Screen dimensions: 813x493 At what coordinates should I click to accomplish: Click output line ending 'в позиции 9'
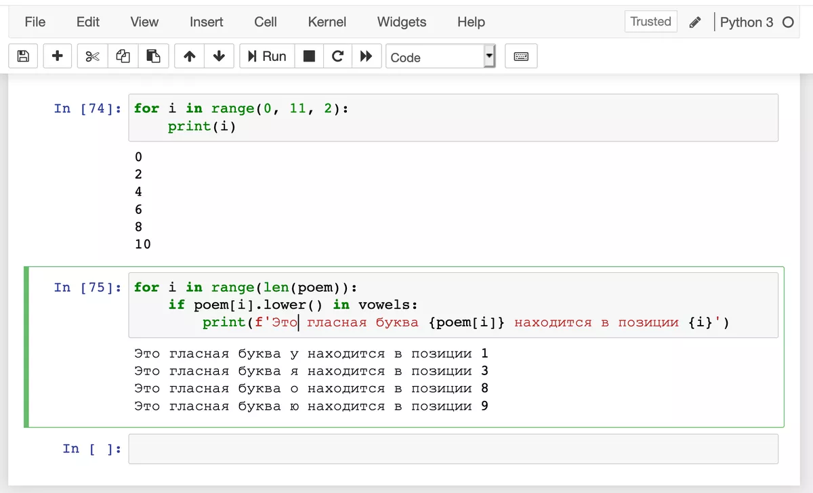tap(311, 406)
